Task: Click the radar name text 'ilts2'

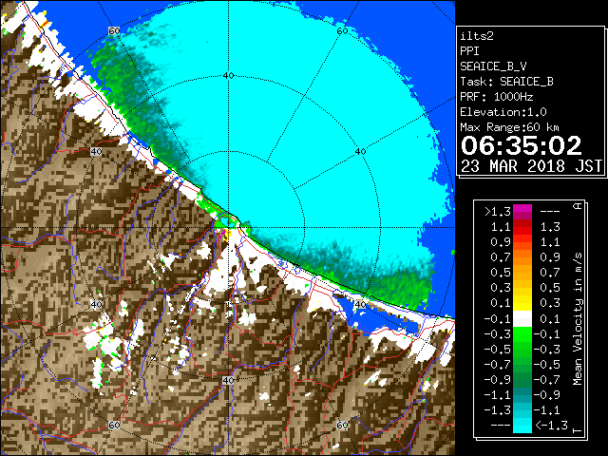Action: tap(477, 36)
